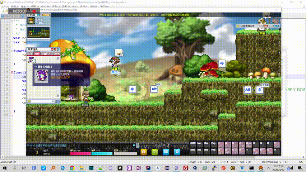
Task: Click the EXP bar in status bar
Action: (125, 153)
